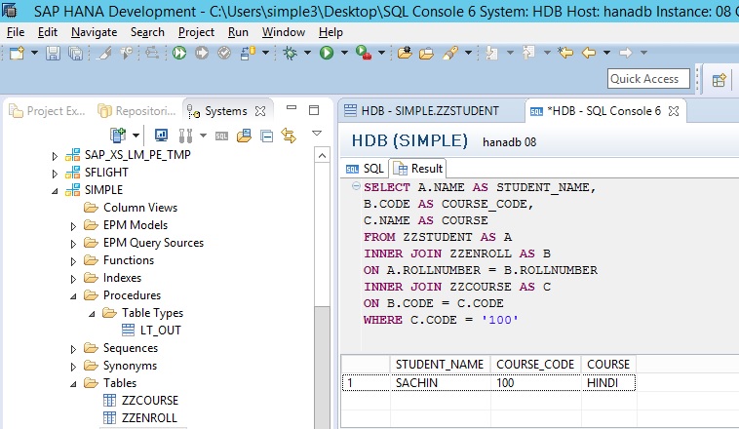Screen dimensions: 739x429
Task: Click the New wizard icon in toolbar
Action: (x=17, y=53)
